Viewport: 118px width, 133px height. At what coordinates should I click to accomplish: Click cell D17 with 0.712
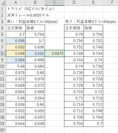(x=74, y=111)
